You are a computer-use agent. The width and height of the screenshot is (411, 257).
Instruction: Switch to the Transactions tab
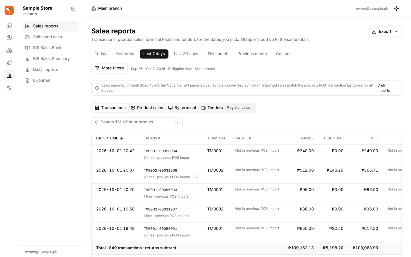pyautogui.click(x=110, y=108)
